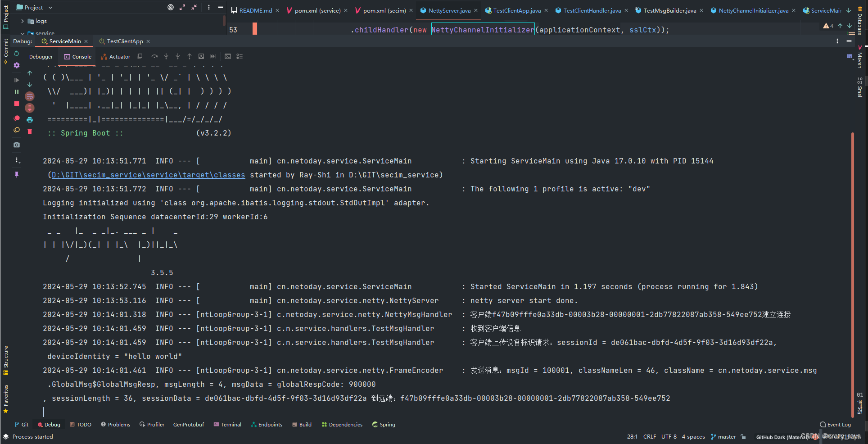Toggle read-only lock in status bar
This screenshot has height=444, width=868.
point(743,437)
